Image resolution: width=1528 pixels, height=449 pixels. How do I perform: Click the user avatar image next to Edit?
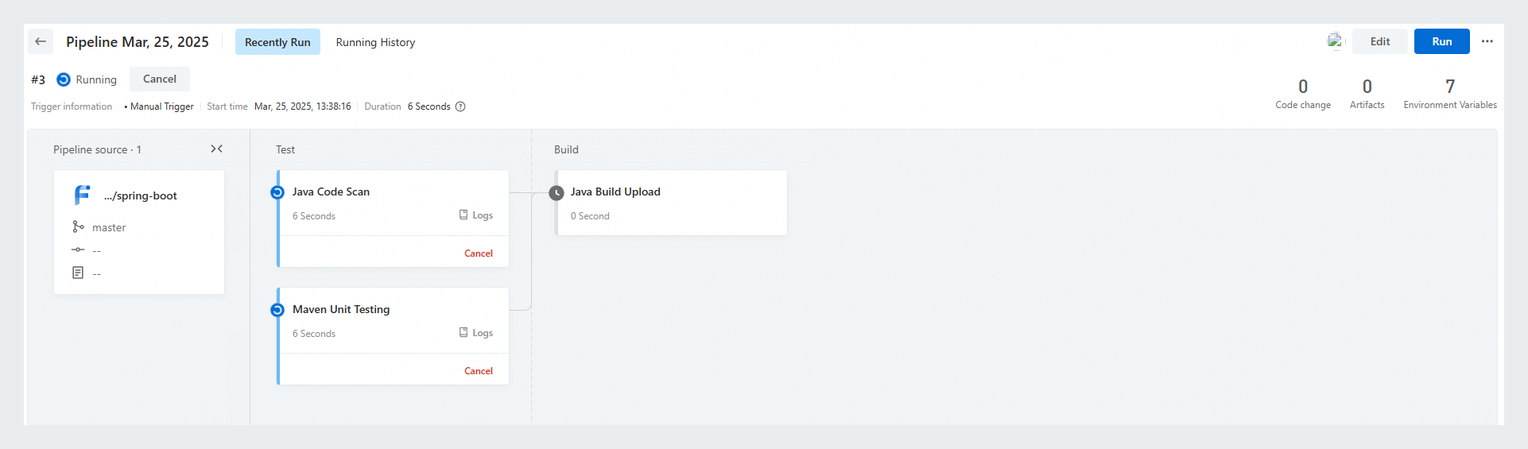[x=1335, y=41]
